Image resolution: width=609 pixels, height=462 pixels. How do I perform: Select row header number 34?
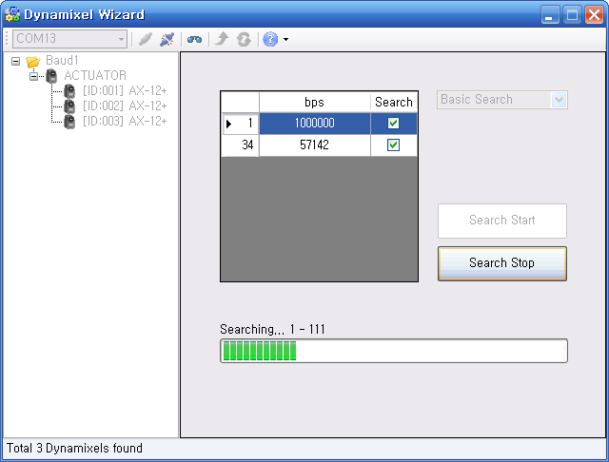click(240, 145)
